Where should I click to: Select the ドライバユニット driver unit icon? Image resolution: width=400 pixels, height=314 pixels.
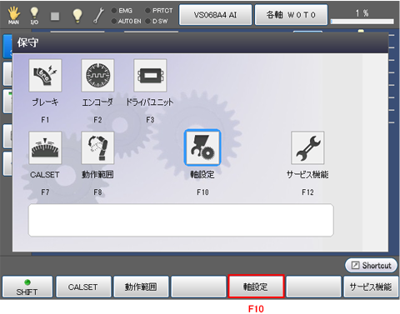[150, 76]
